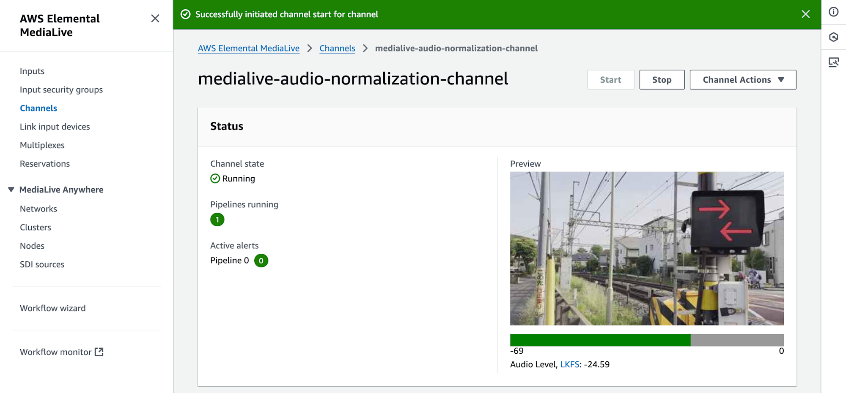Select Nodes in the sidebar
The image size is (846, 393).
coord(32,246)
